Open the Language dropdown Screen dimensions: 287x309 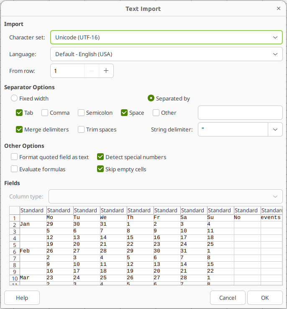[x=167, y=54]
